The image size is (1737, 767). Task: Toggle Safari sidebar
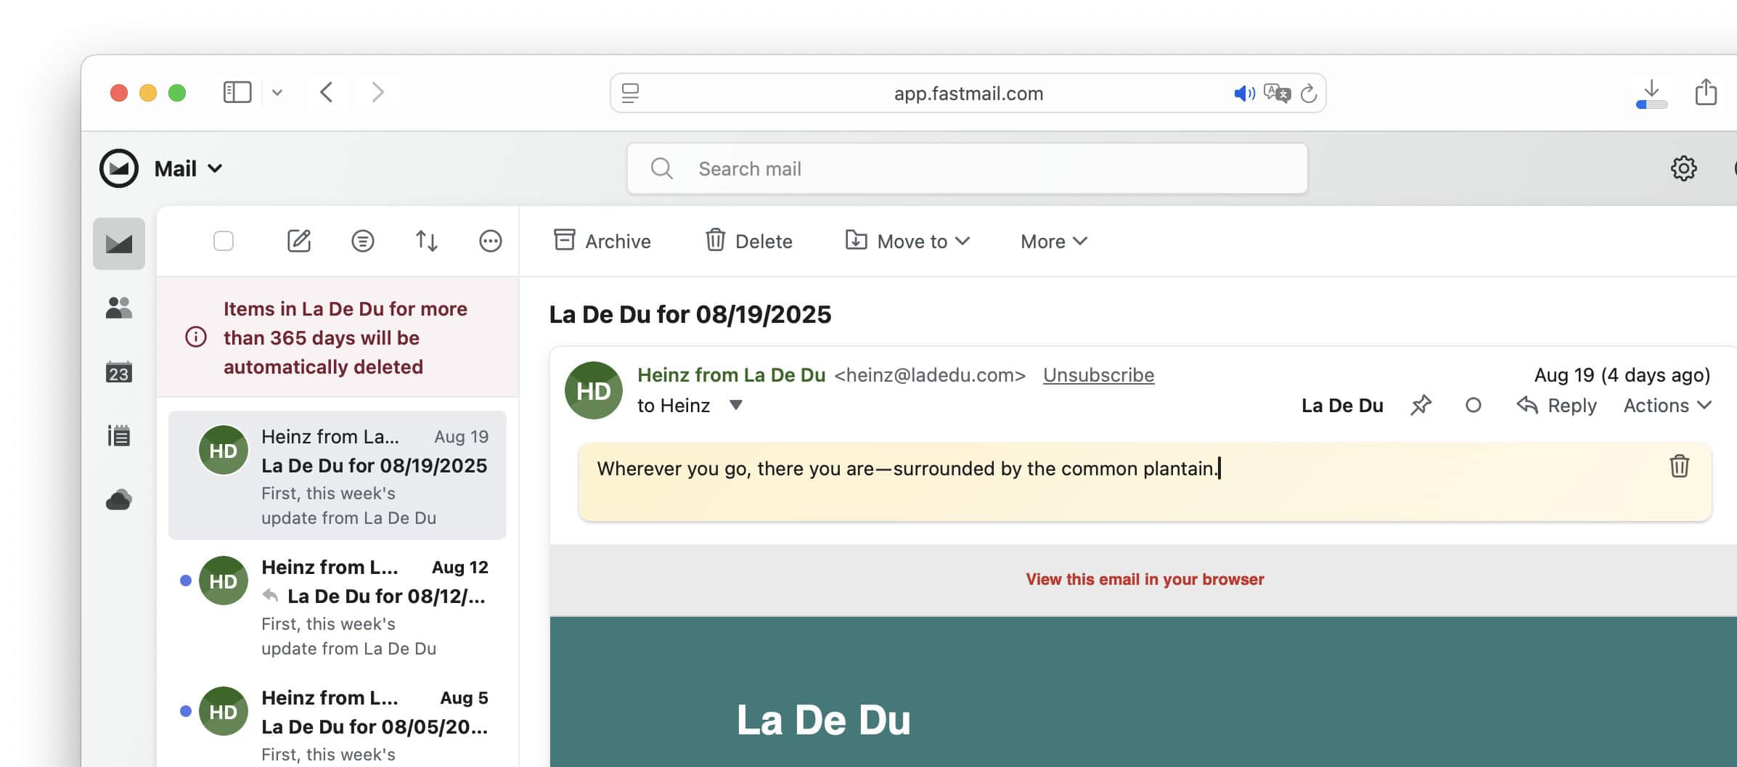[x=237, y=92]
